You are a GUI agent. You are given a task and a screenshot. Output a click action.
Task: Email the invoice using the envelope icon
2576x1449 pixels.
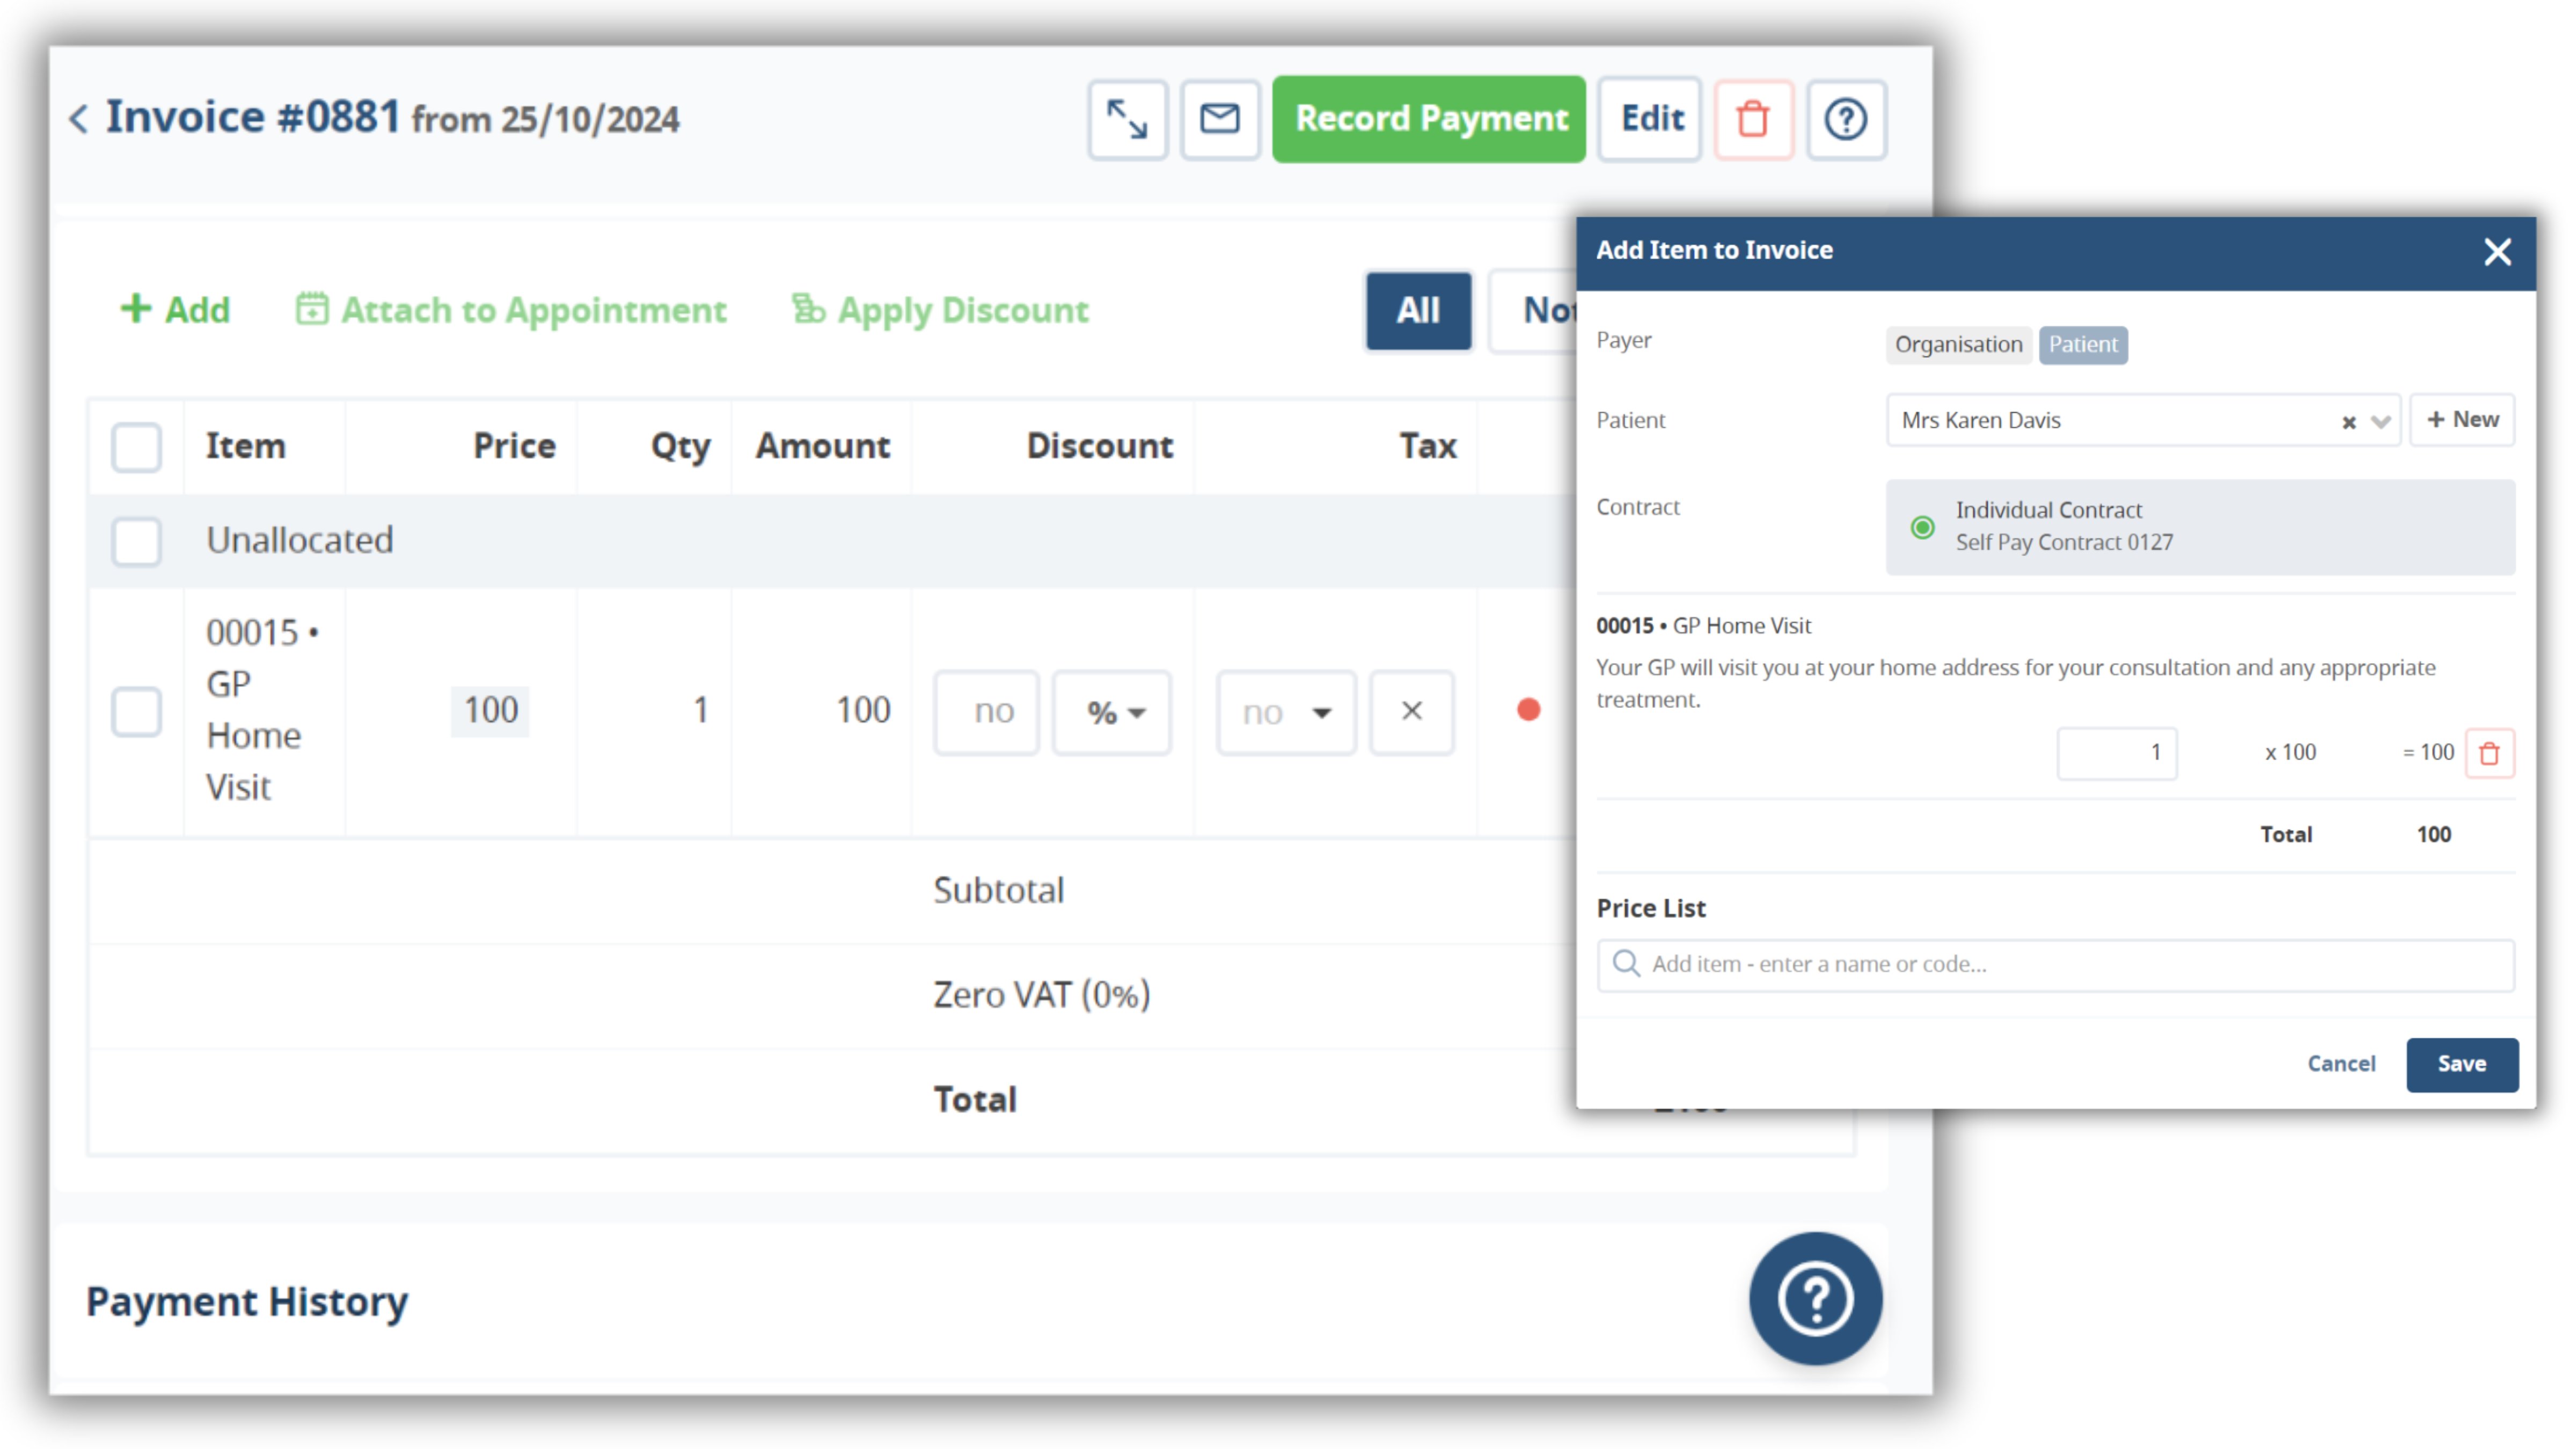[1220, 119]
